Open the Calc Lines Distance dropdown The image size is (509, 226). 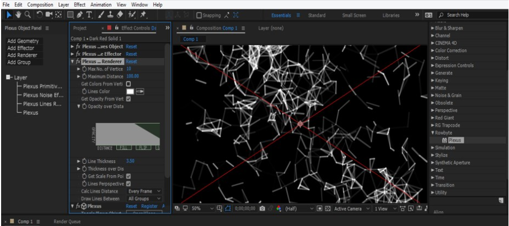point(144,191)
